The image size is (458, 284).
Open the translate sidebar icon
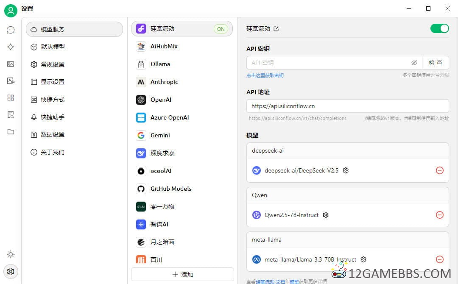pyautogui.click(x=11, y=81)
